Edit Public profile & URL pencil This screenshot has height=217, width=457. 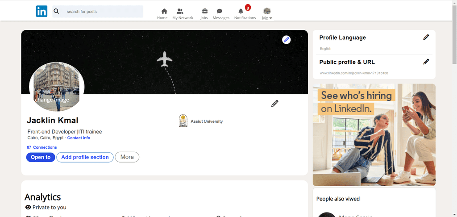[x=426, y=62]
